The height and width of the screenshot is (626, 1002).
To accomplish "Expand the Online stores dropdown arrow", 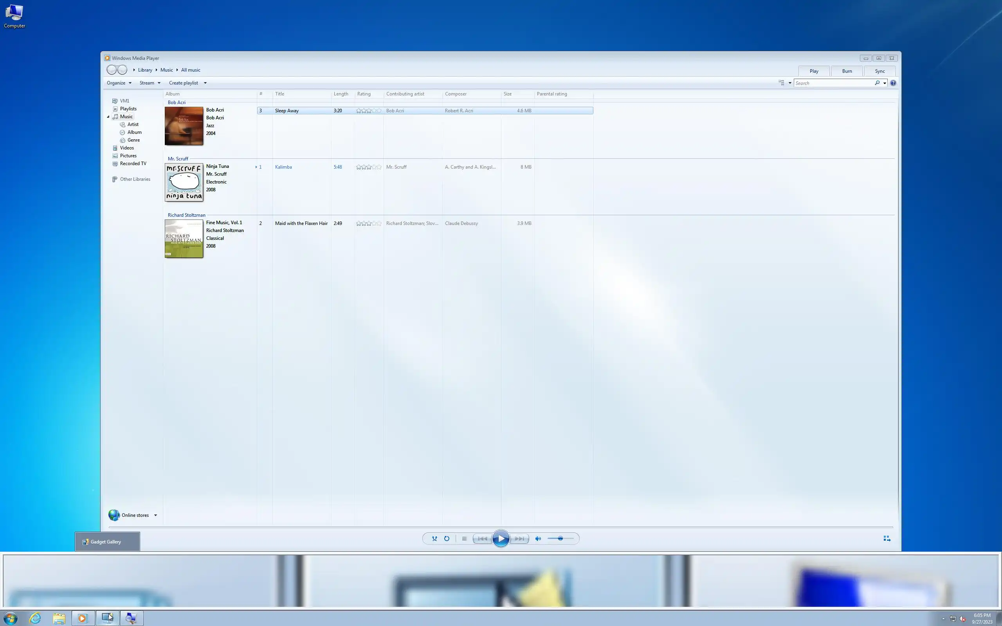I will (156, 515).
